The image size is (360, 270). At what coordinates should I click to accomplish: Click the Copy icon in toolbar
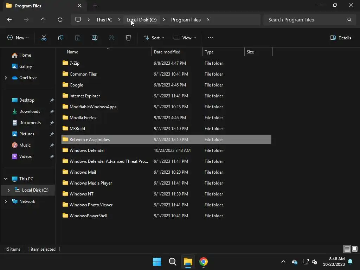click(60, 38)
